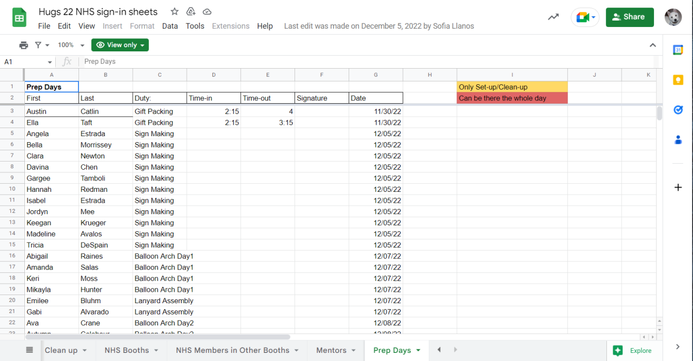Screen dimensions: 693x361
Task: Hide the side panel with the arrow
Action: coord(678,346)
